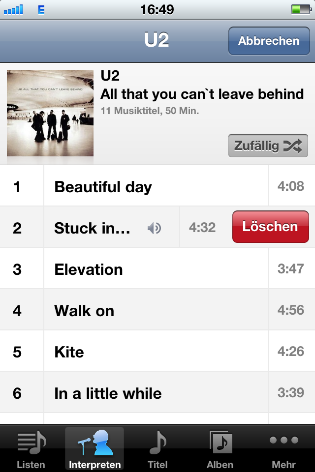Open the Listen playlists tab icon
This screenshot has width=315, height=472.
point(31,442)
